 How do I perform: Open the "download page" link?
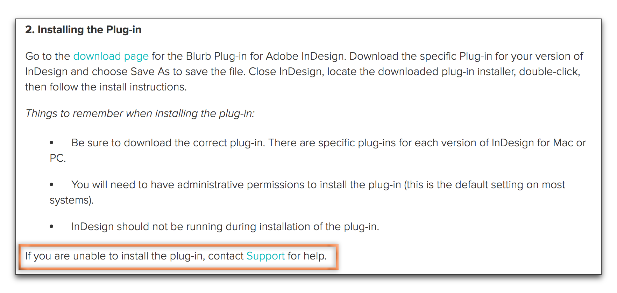[x=111, y=56]
